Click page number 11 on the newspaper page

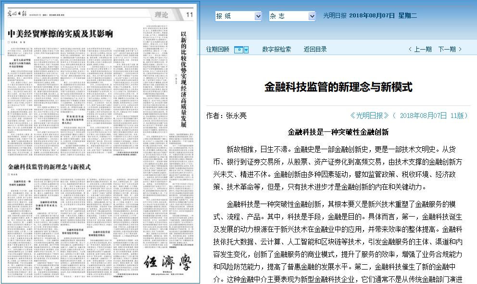click(189, 15)
